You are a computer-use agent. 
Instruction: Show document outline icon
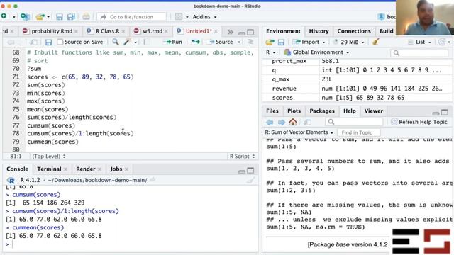(x=250, y=42)
